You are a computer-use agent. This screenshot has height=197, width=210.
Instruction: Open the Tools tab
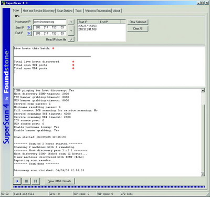click(78, 11)
